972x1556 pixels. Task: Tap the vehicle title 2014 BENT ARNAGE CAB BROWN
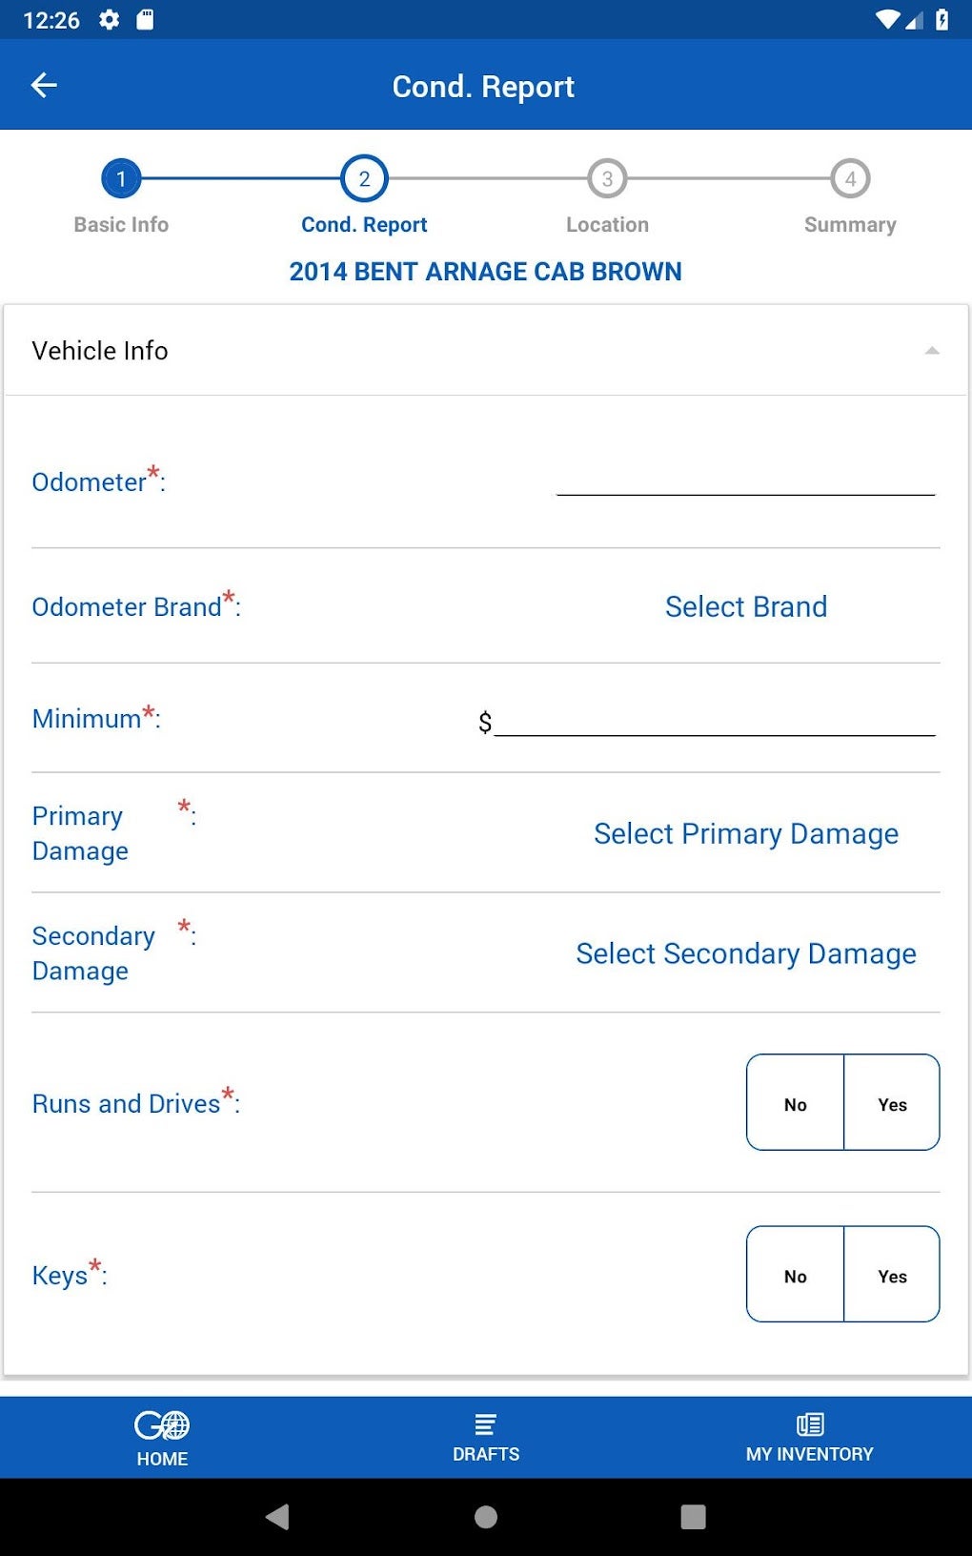point(486,272)
